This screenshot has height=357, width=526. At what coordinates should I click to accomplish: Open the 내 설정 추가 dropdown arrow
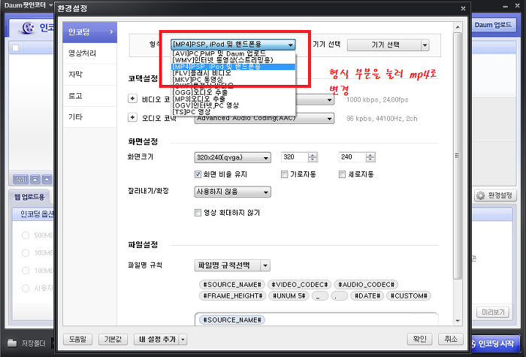click(183, 340)
